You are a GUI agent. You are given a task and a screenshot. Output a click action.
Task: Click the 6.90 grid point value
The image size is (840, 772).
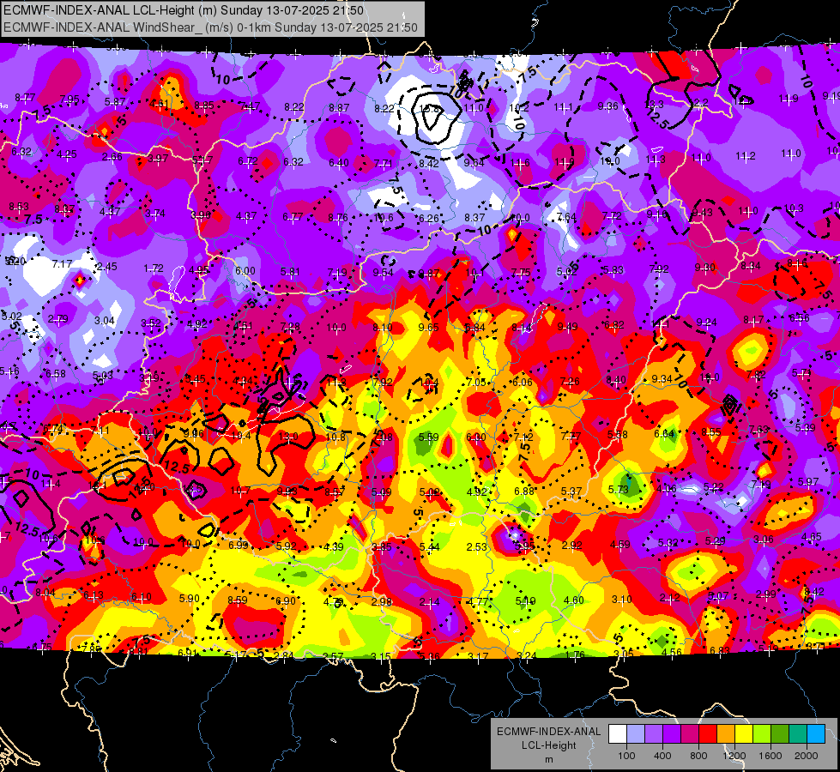coord(286,601)
